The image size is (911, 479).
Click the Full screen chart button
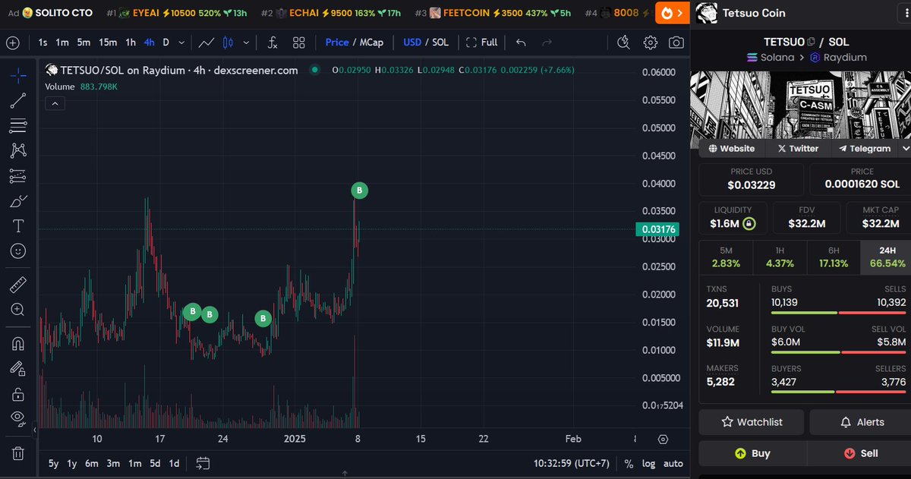coord(481,43)
